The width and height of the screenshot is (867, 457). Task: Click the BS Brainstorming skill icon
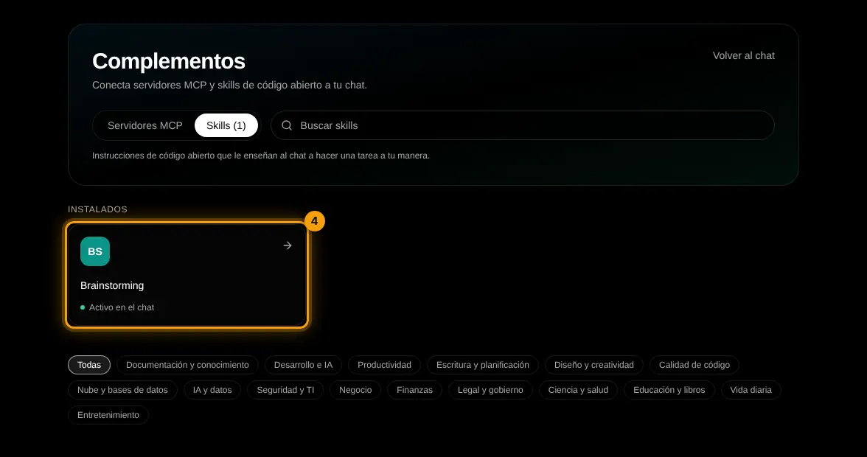click(95, 251)
